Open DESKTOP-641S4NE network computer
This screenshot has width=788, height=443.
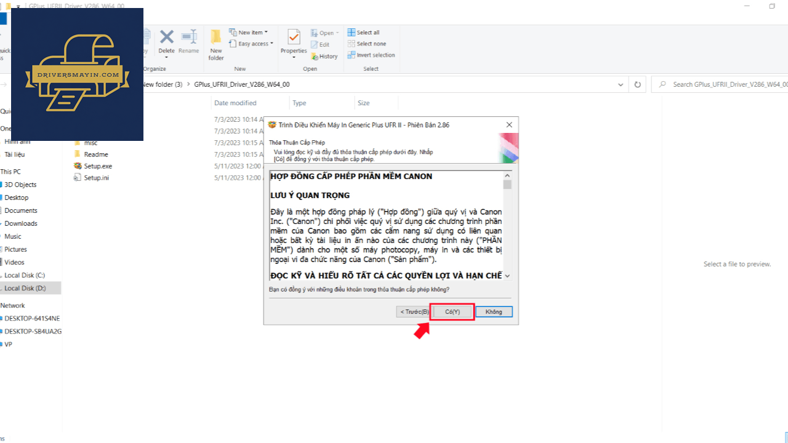(x=32, y=318)
